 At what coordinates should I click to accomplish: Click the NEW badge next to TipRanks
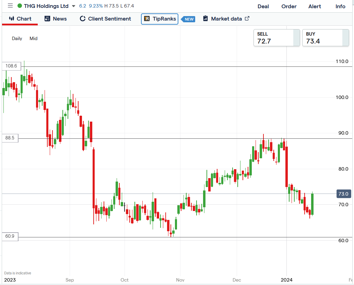pos(189,19)
